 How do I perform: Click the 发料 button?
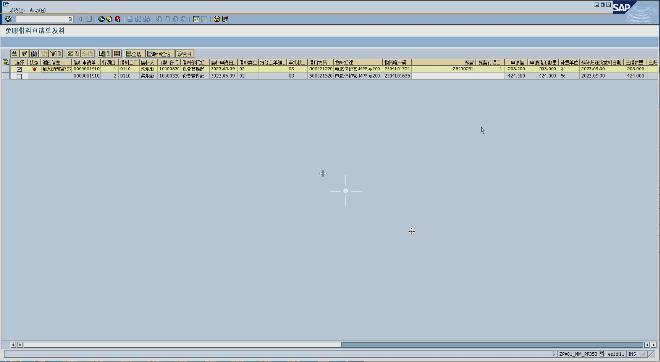(x=184, y=54)
